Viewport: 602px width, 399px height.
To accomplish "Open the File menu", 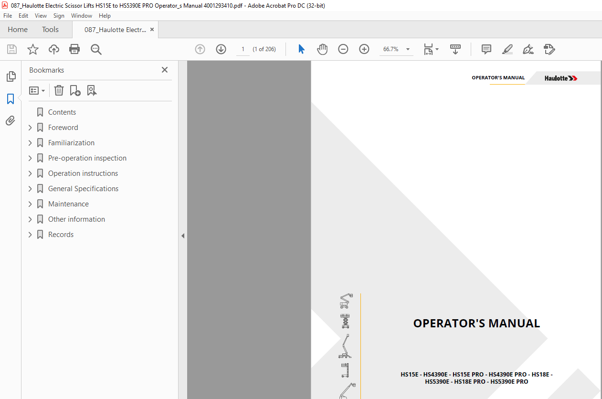I will coord(8,16).
